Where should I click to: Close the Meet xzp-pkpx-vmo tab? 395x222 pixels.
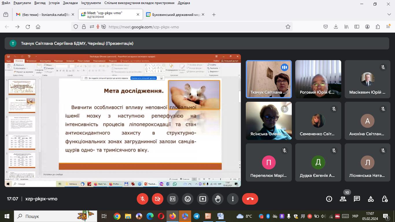pos(138,14)
